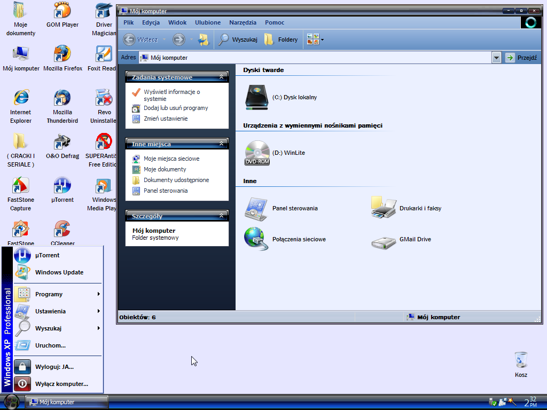Collapse the Zadania systemowe panel
The height and width of the screenshot is (410, 547).
click(221, 77)
